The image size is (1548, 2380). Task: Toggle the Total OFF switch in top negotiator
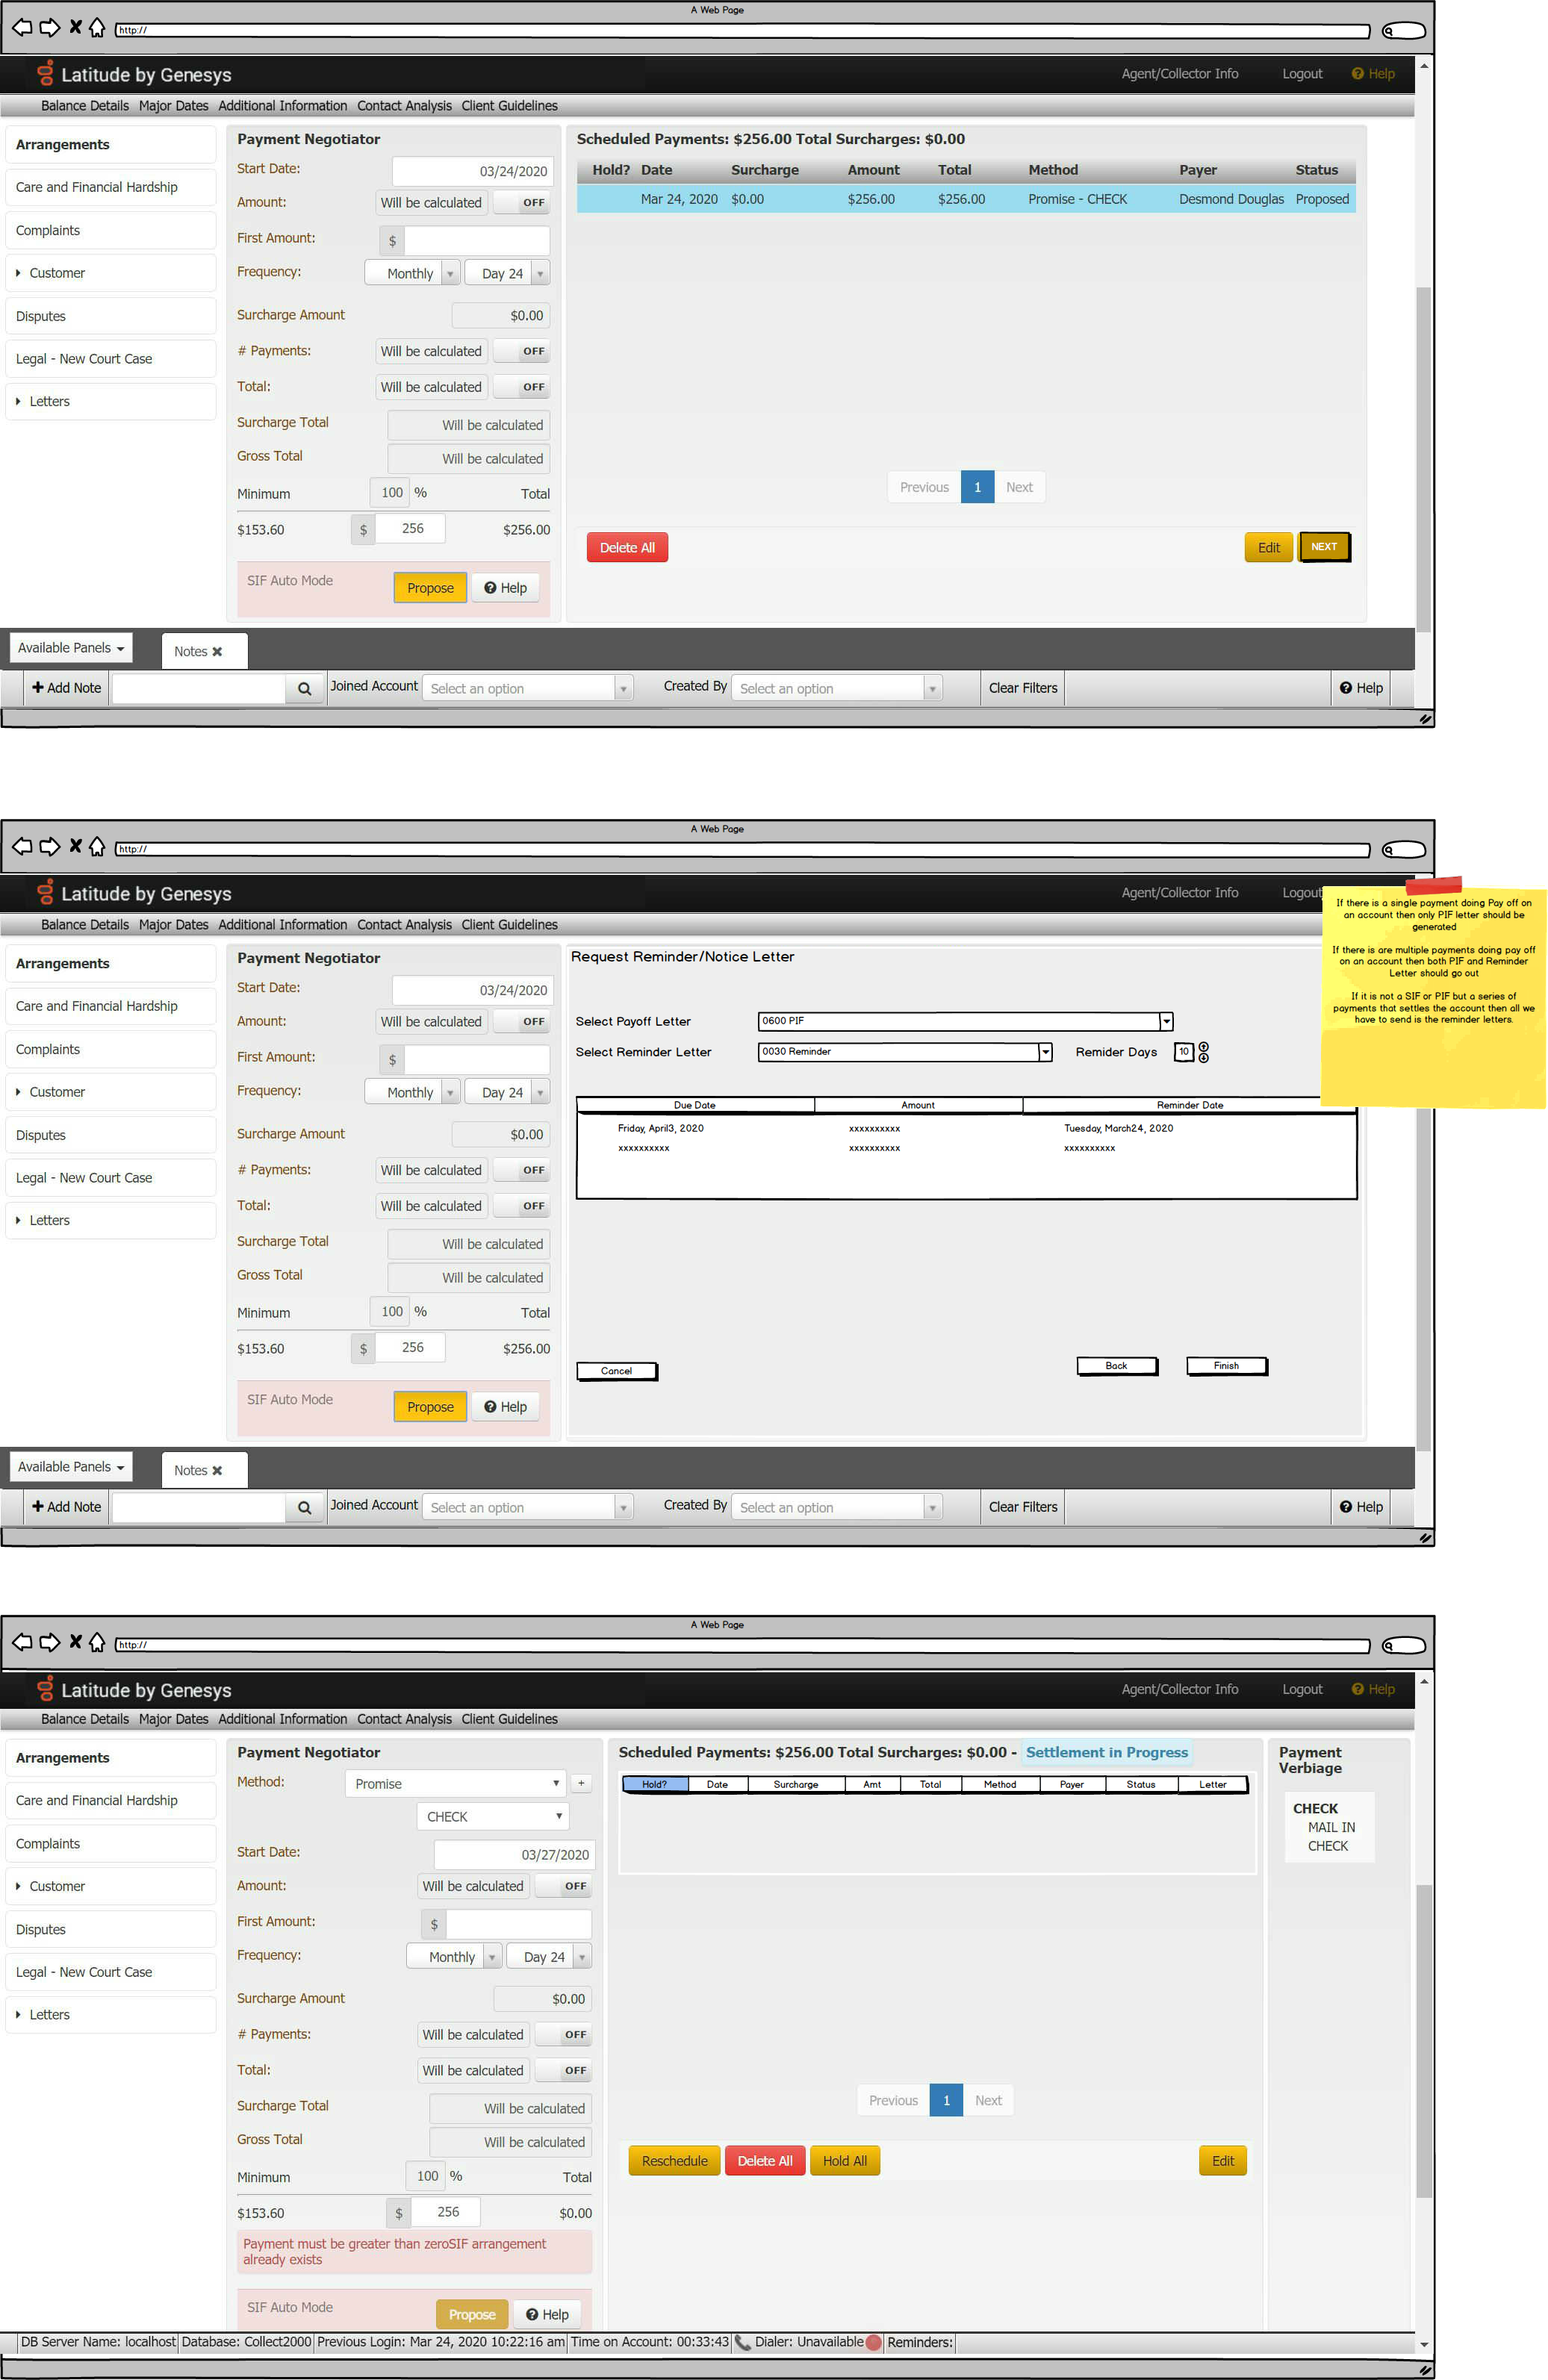coord(521,387)
